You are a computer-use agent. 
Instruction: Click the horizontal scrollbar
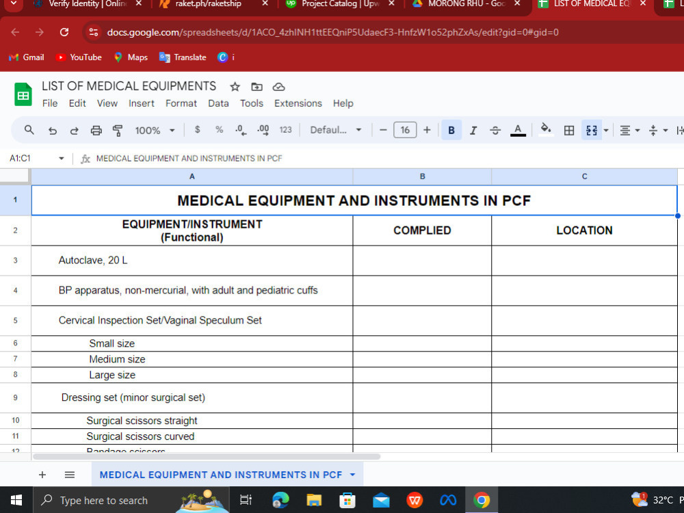pos(207,457)
